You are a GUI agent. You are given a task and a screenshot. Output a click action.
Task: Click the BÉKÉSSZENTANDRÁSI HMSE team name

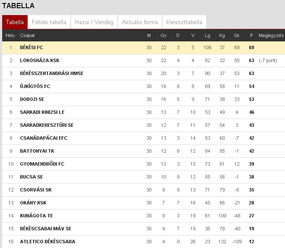point(52,73)
